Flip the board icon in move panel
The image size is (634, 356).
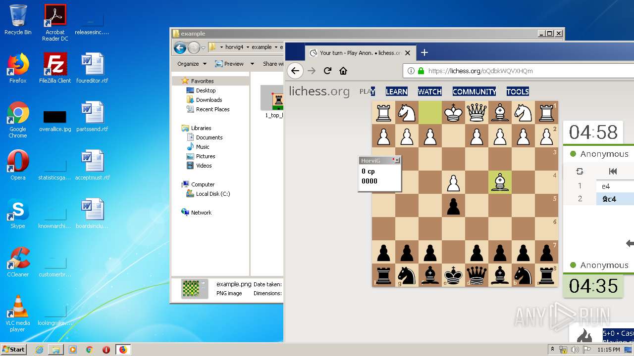coord(580,171)
